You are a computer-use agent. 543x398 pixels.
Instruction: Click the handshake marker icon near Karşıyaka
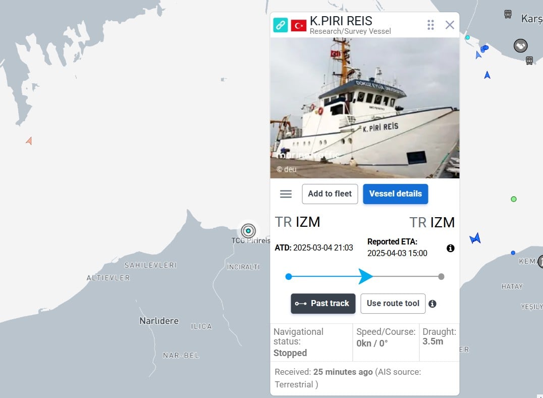(520, 46)
